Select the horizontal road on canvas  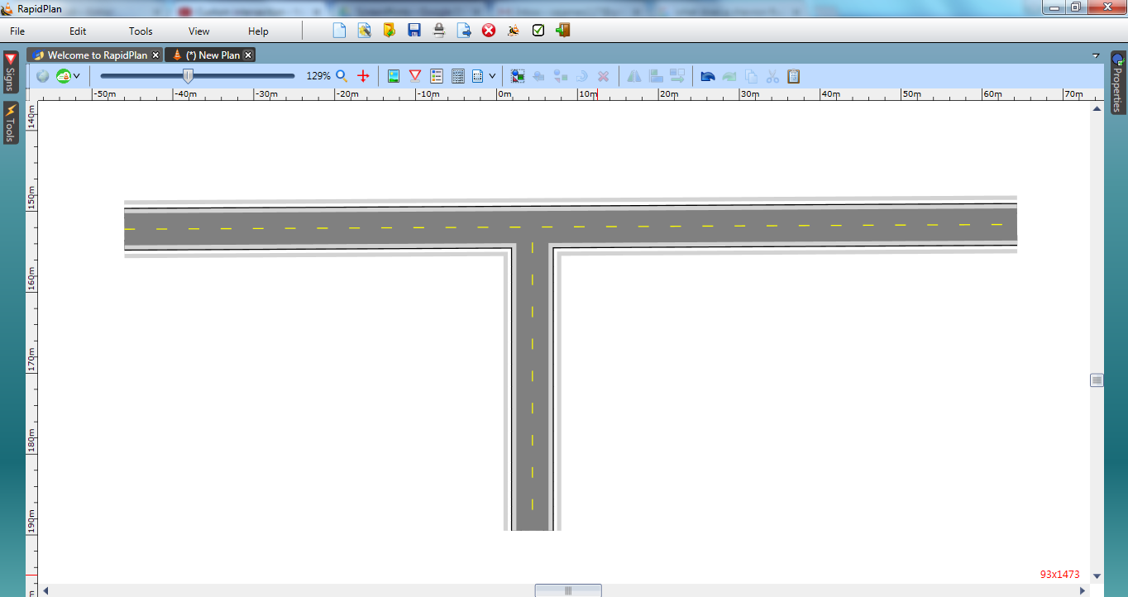pyautogui.click(x=571, y=227)
